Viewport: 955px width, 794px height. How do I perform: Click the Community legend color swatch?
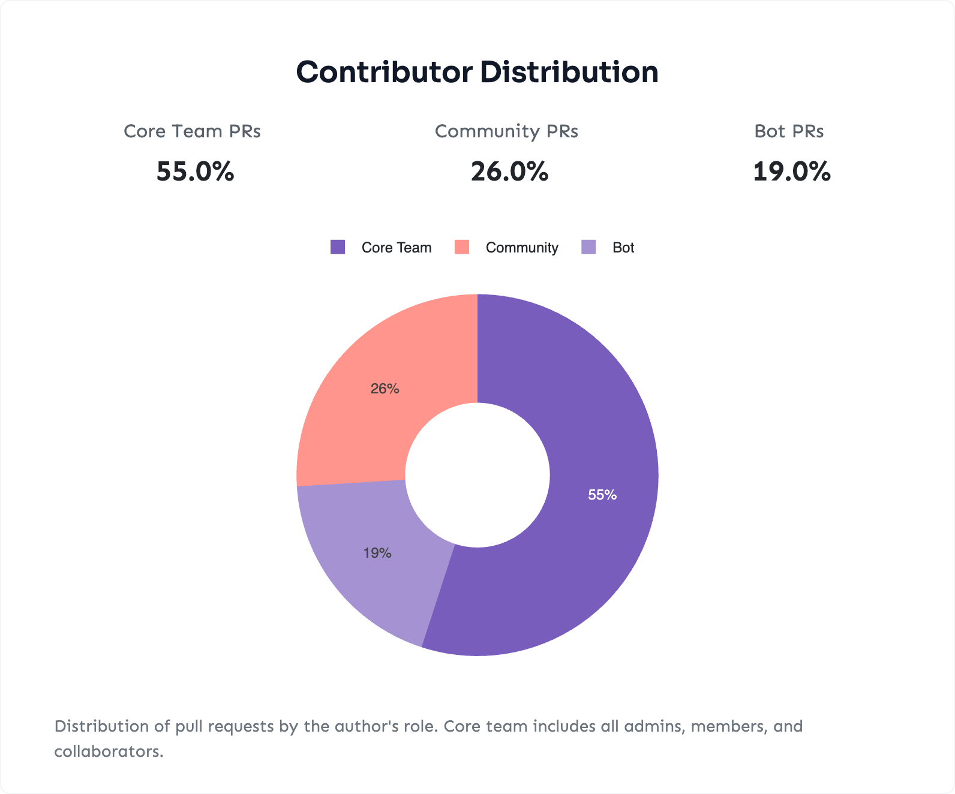[461, 247]
